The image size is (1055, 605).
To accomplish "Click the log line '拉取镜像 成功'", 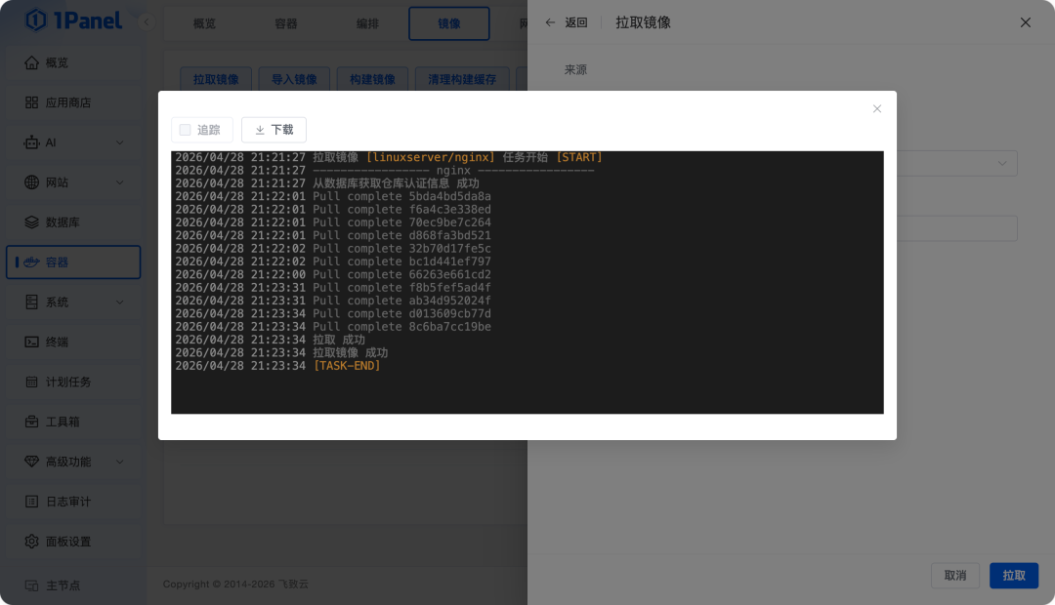I will 281,353.
